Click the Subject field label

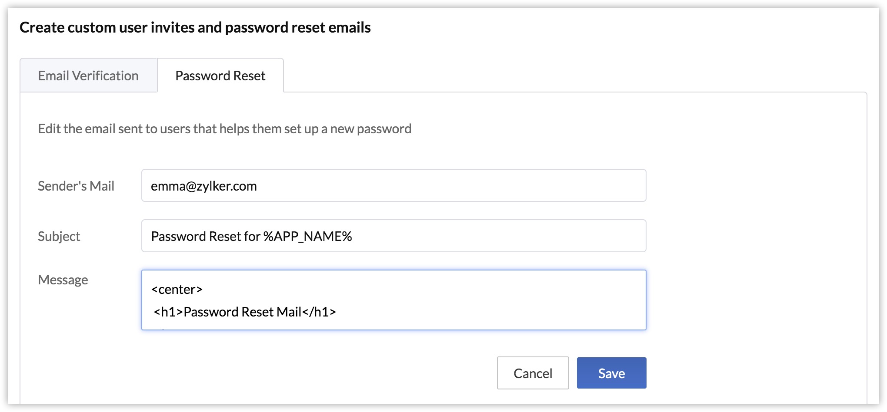point(59,237)
